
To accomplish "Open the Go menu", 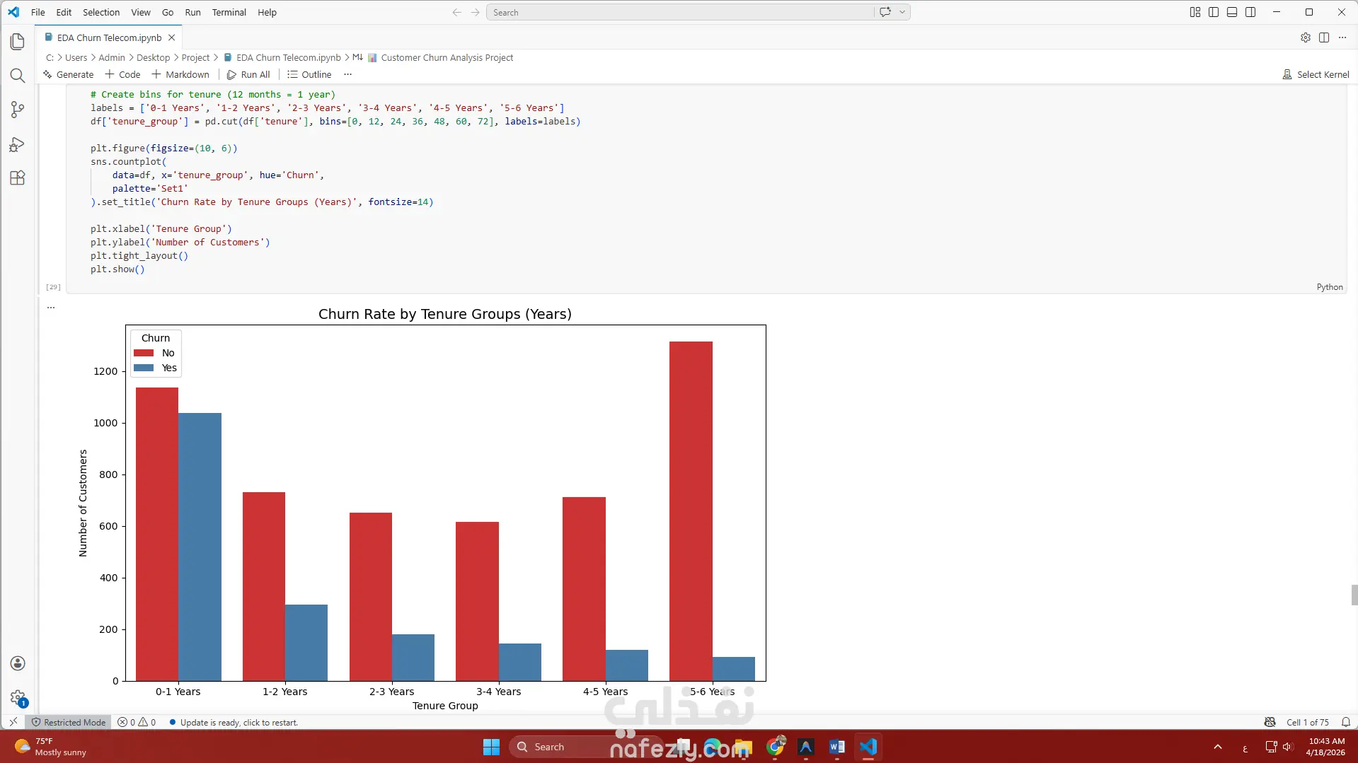I will [168, 12].
